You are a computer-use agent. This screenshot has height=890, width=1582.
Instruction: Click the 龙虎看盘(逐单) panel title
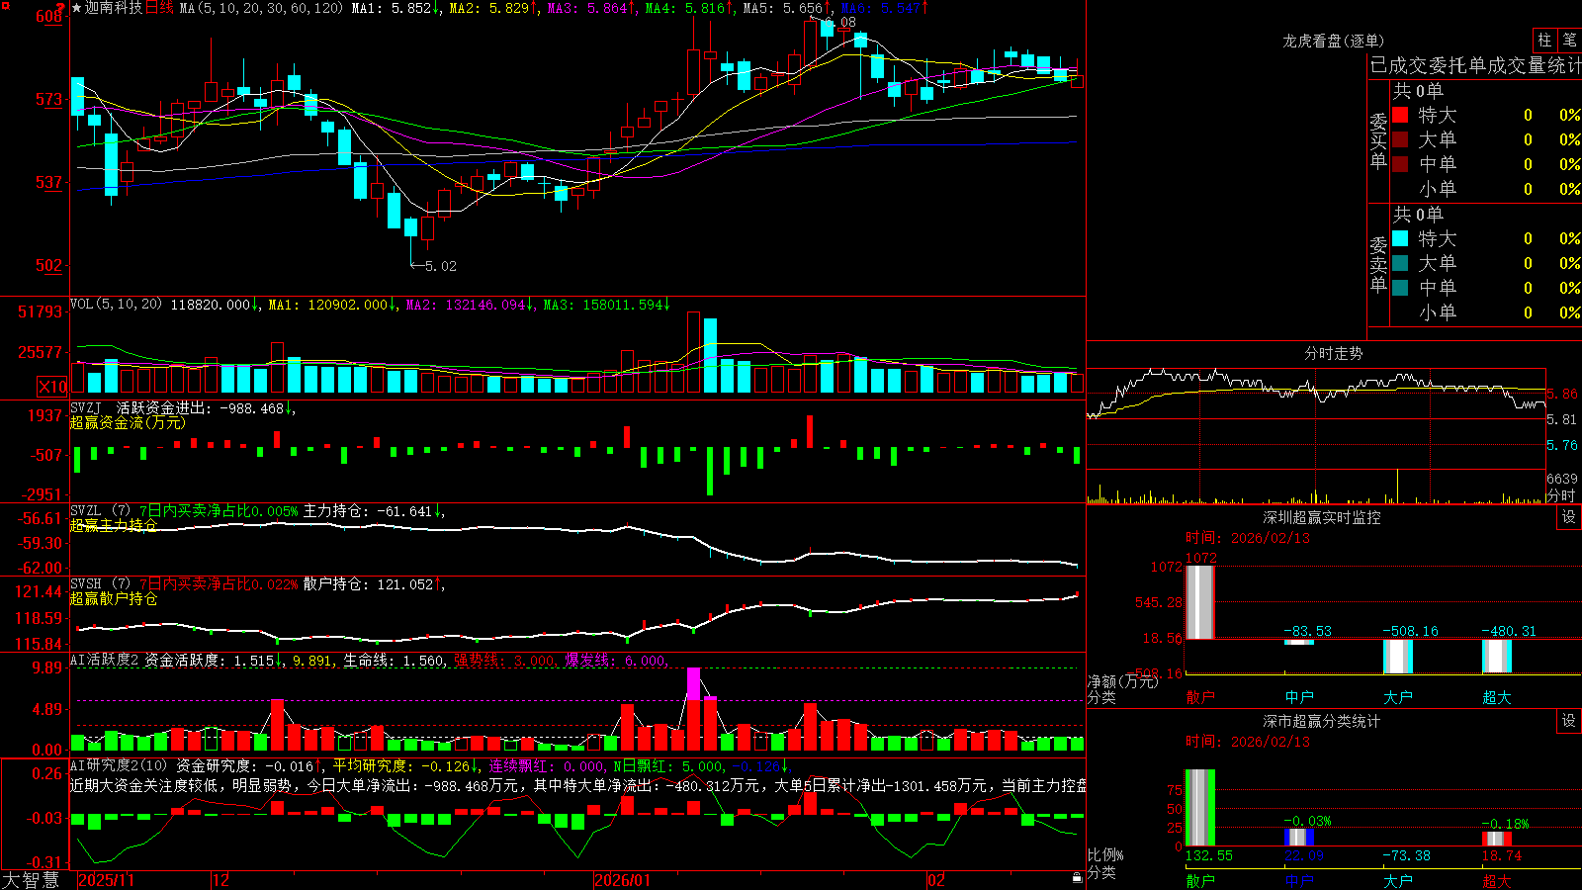click(1334, 41)
